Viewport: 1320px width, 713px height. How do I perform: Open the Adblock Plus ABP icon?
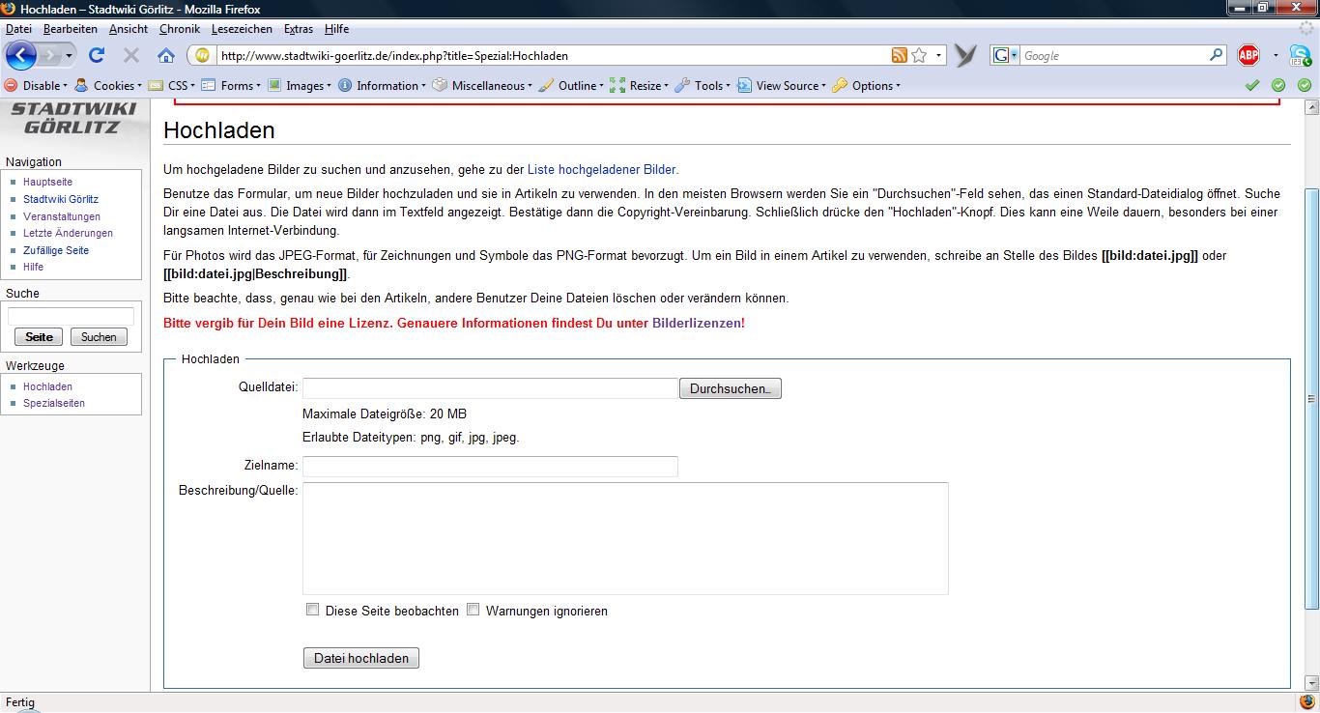coord(1248,56)
